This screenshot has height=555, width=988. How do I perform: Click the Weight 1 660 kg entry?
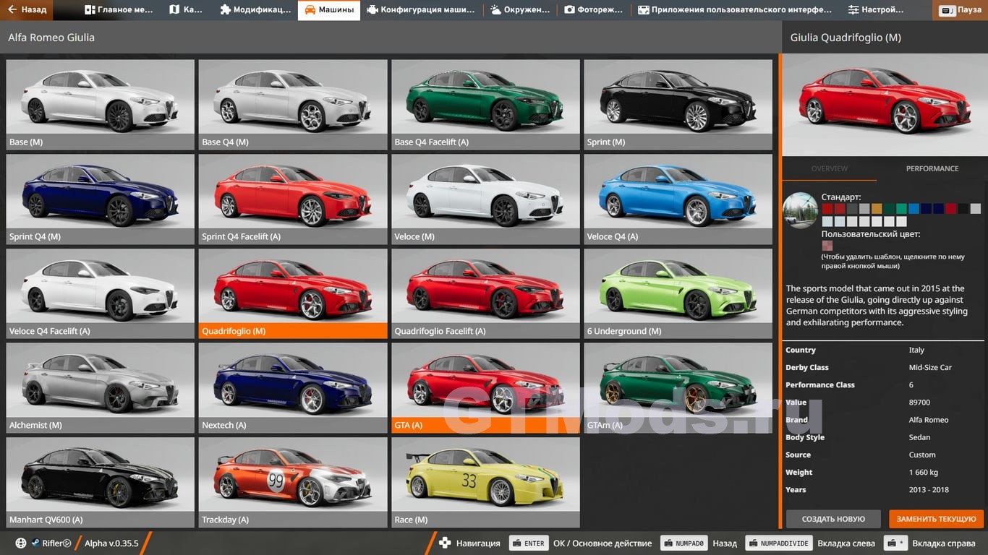coord(884,473)
